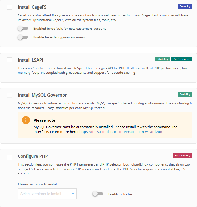Click the Stability badge on Install LSAPI

click(163, 59)
